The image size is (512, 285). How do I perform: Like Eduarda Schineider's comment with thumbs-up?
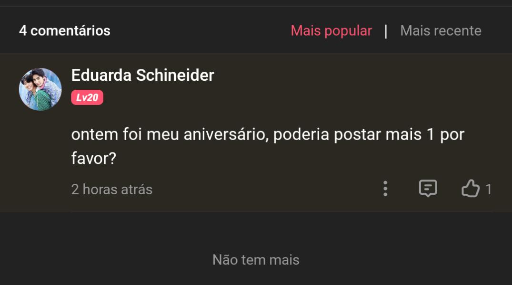tap(471, 189)
